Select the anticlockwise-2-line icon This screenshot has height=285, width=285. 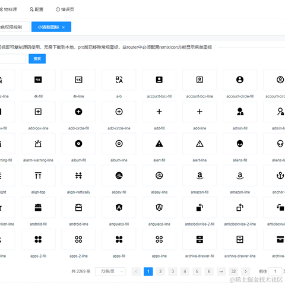[240, 207]
